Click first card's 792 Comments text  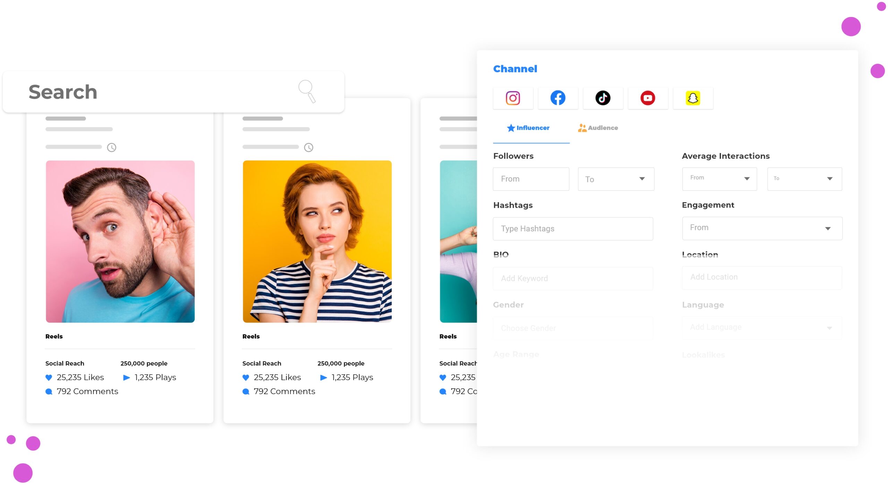click(87, 392)
